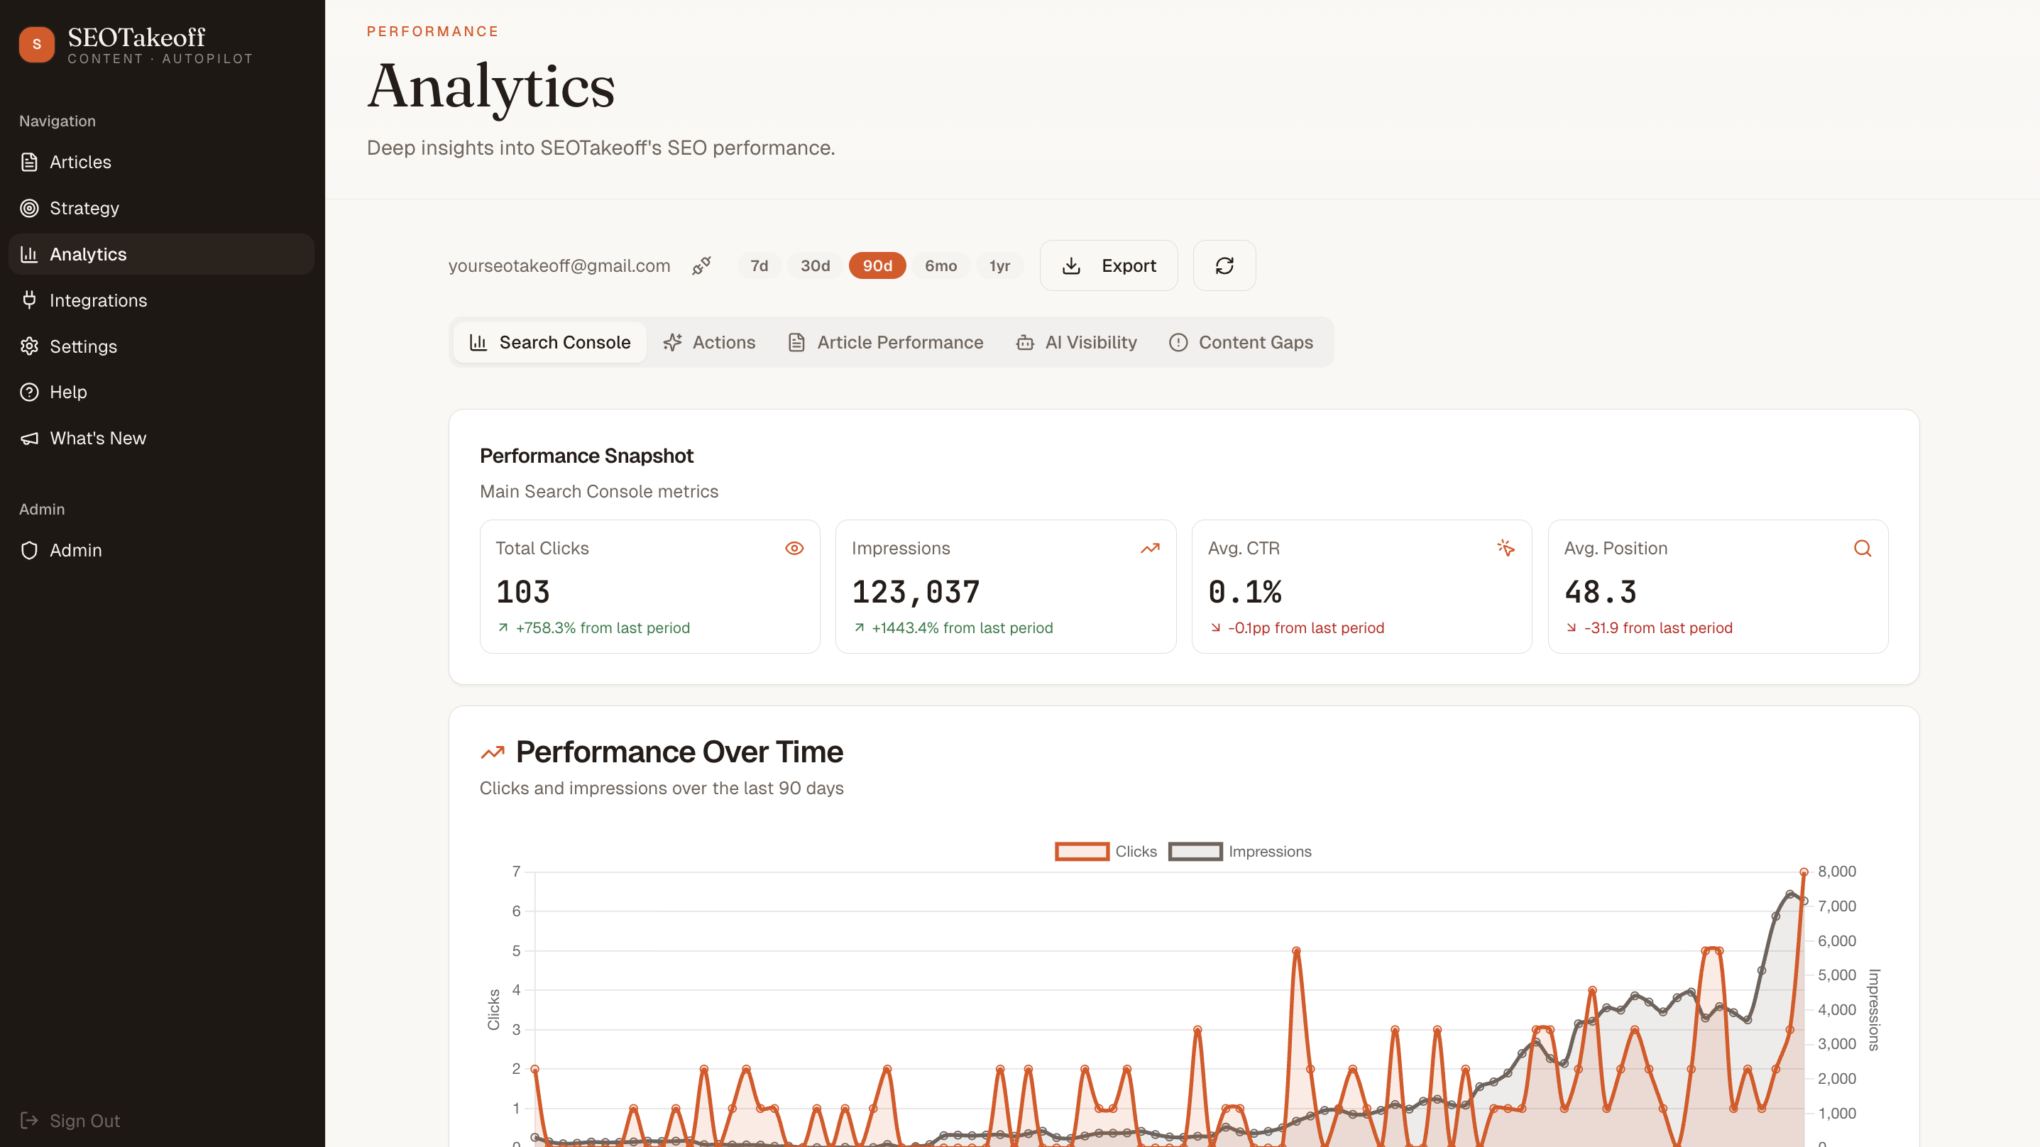Toggle Clicks series in chart legend
Viewport: 2040px width, 1147px height.
pyautogui.click(x=1105, y=852)
